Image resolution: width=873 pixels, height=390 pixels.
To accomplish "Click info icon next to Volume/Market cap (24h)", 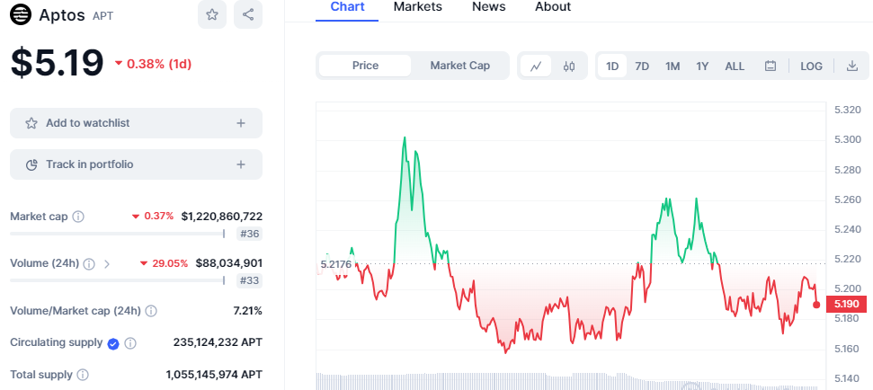I will click(151, 311).
